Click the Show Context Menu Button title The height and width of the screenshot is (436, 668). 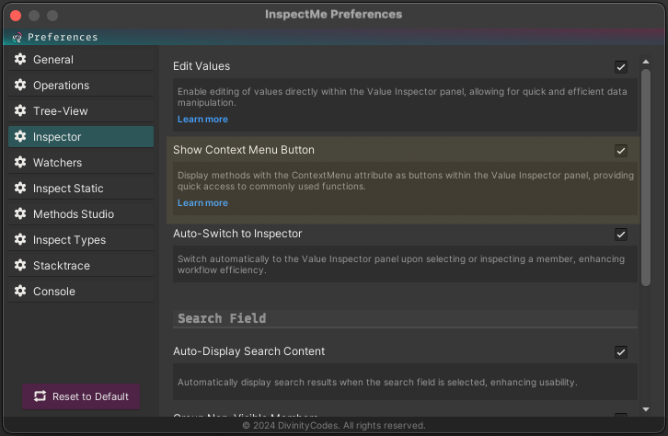[x=244, y=150]
